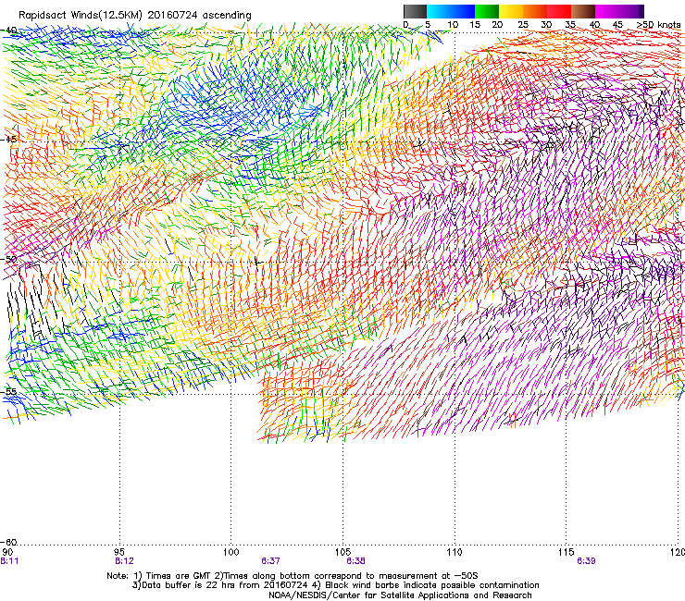Click the note line 'Times are GMT'
Image resolution: width=685 pixels, height=601 pixels.
179,576
